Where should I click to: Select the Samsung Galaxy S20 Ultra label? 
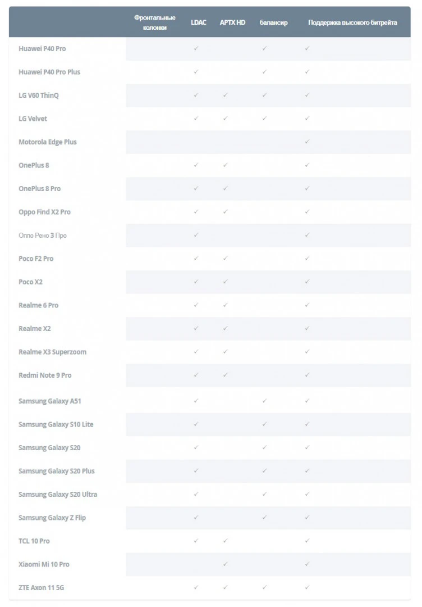[58, 495]
